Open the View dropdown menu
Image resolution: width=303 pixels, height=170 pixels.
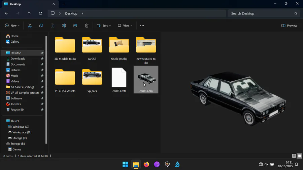coord(125,26)
